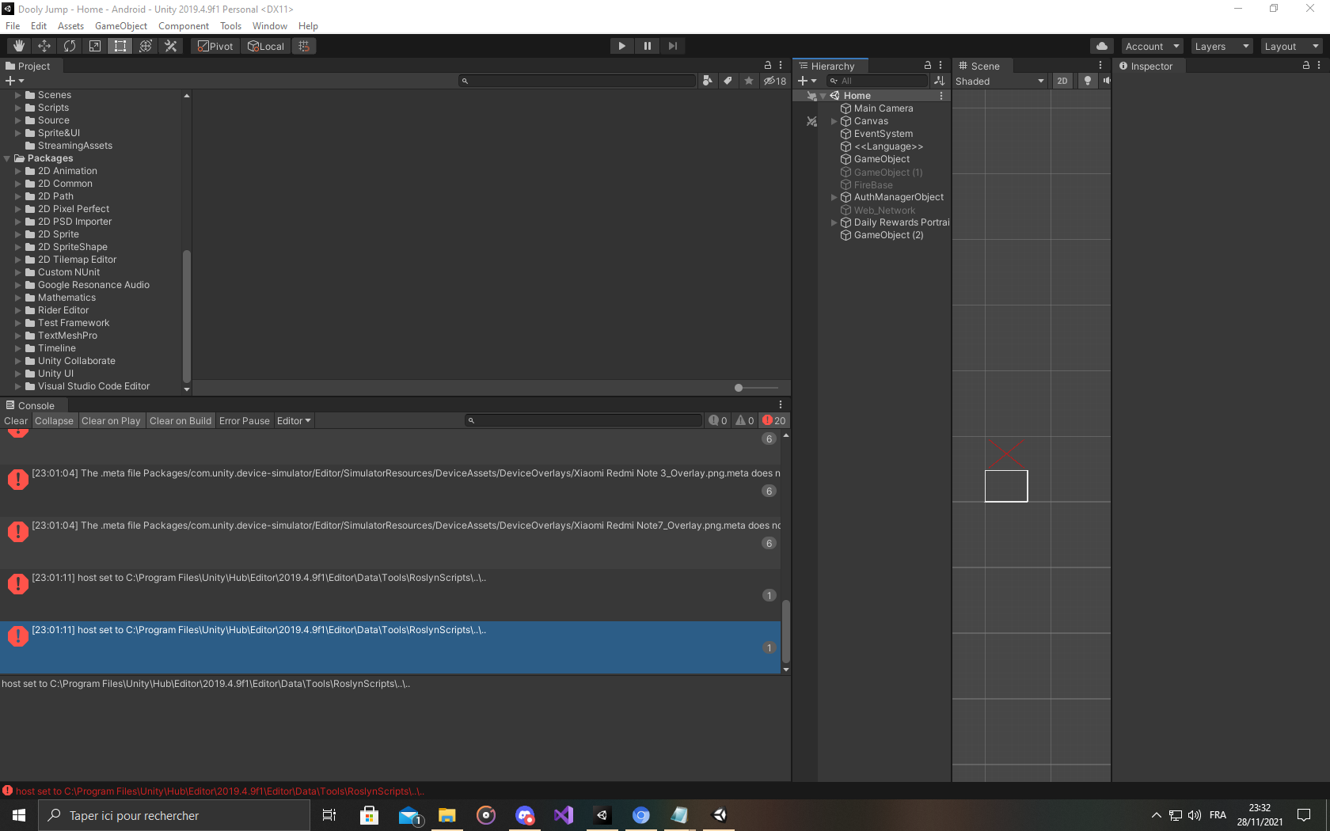Toggle Clear on Play in Console
The image size is (1330, 831).
coord(111,421)
